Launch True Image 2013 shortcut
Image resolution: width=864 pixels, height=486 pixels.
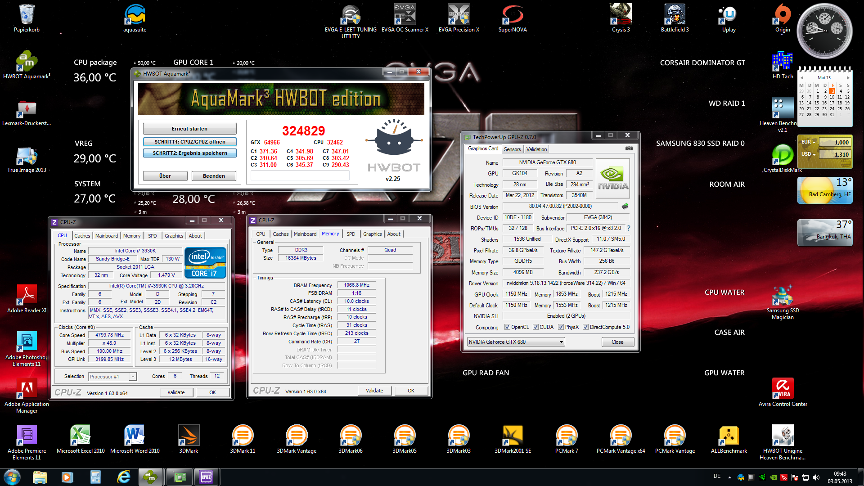click(x=27, y=159)
